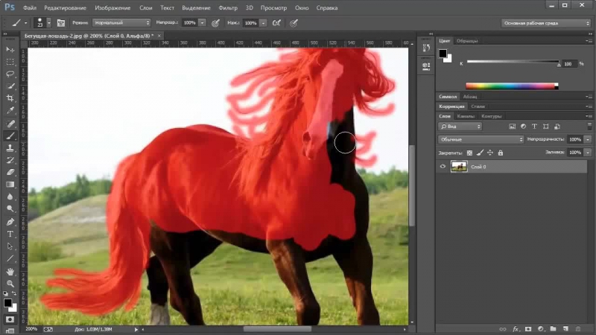
Task: Select the Eraser tool
Action: pos(10,172)
